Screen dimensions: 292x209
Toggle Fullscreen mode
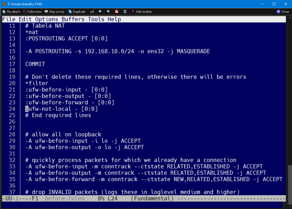tap(32, 11)
